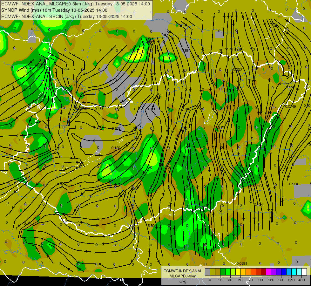Click the header line ECMWF-INDEX-ANAL MLCAPE0-3km
The width and height of the screenshot is (311, 286).
coord(76,4)
